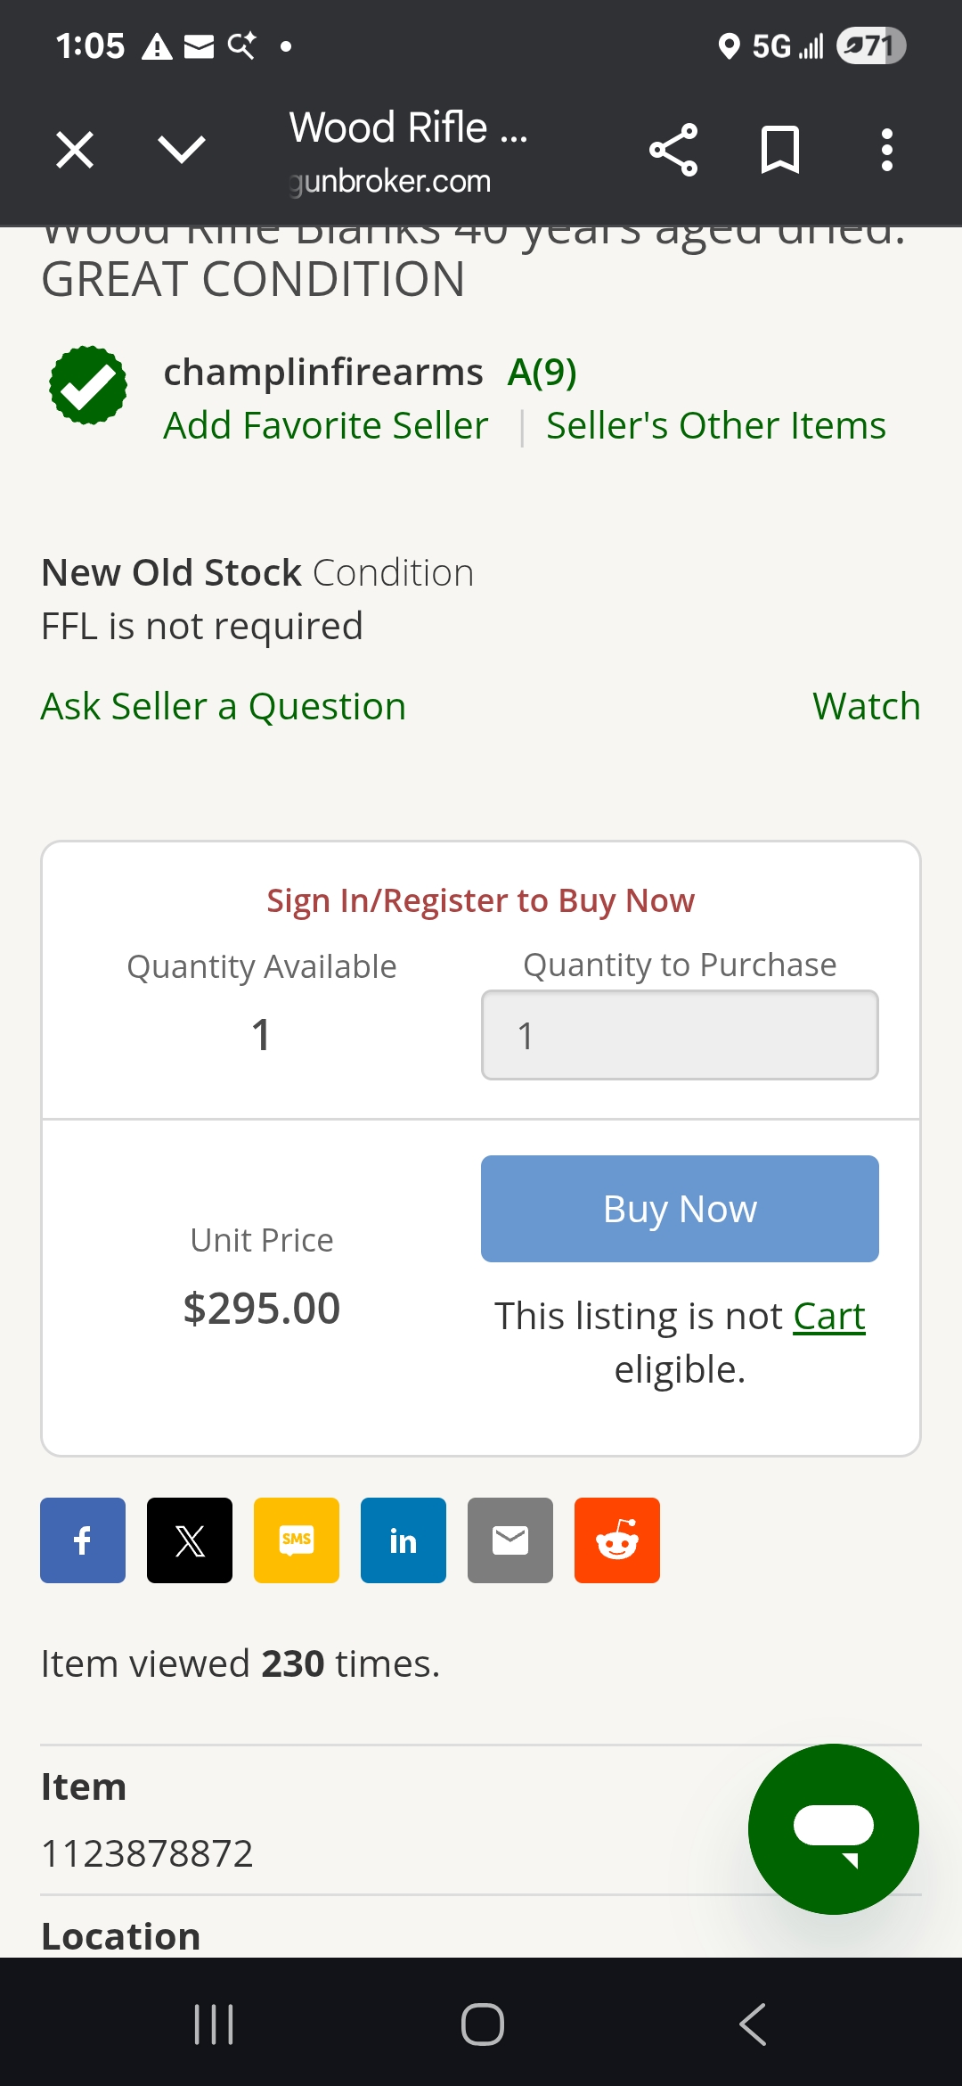The width and height of the screenshot is (962, 2086).
Task: Open Sign In/Register to Buy Now
Action: point(480,900)
